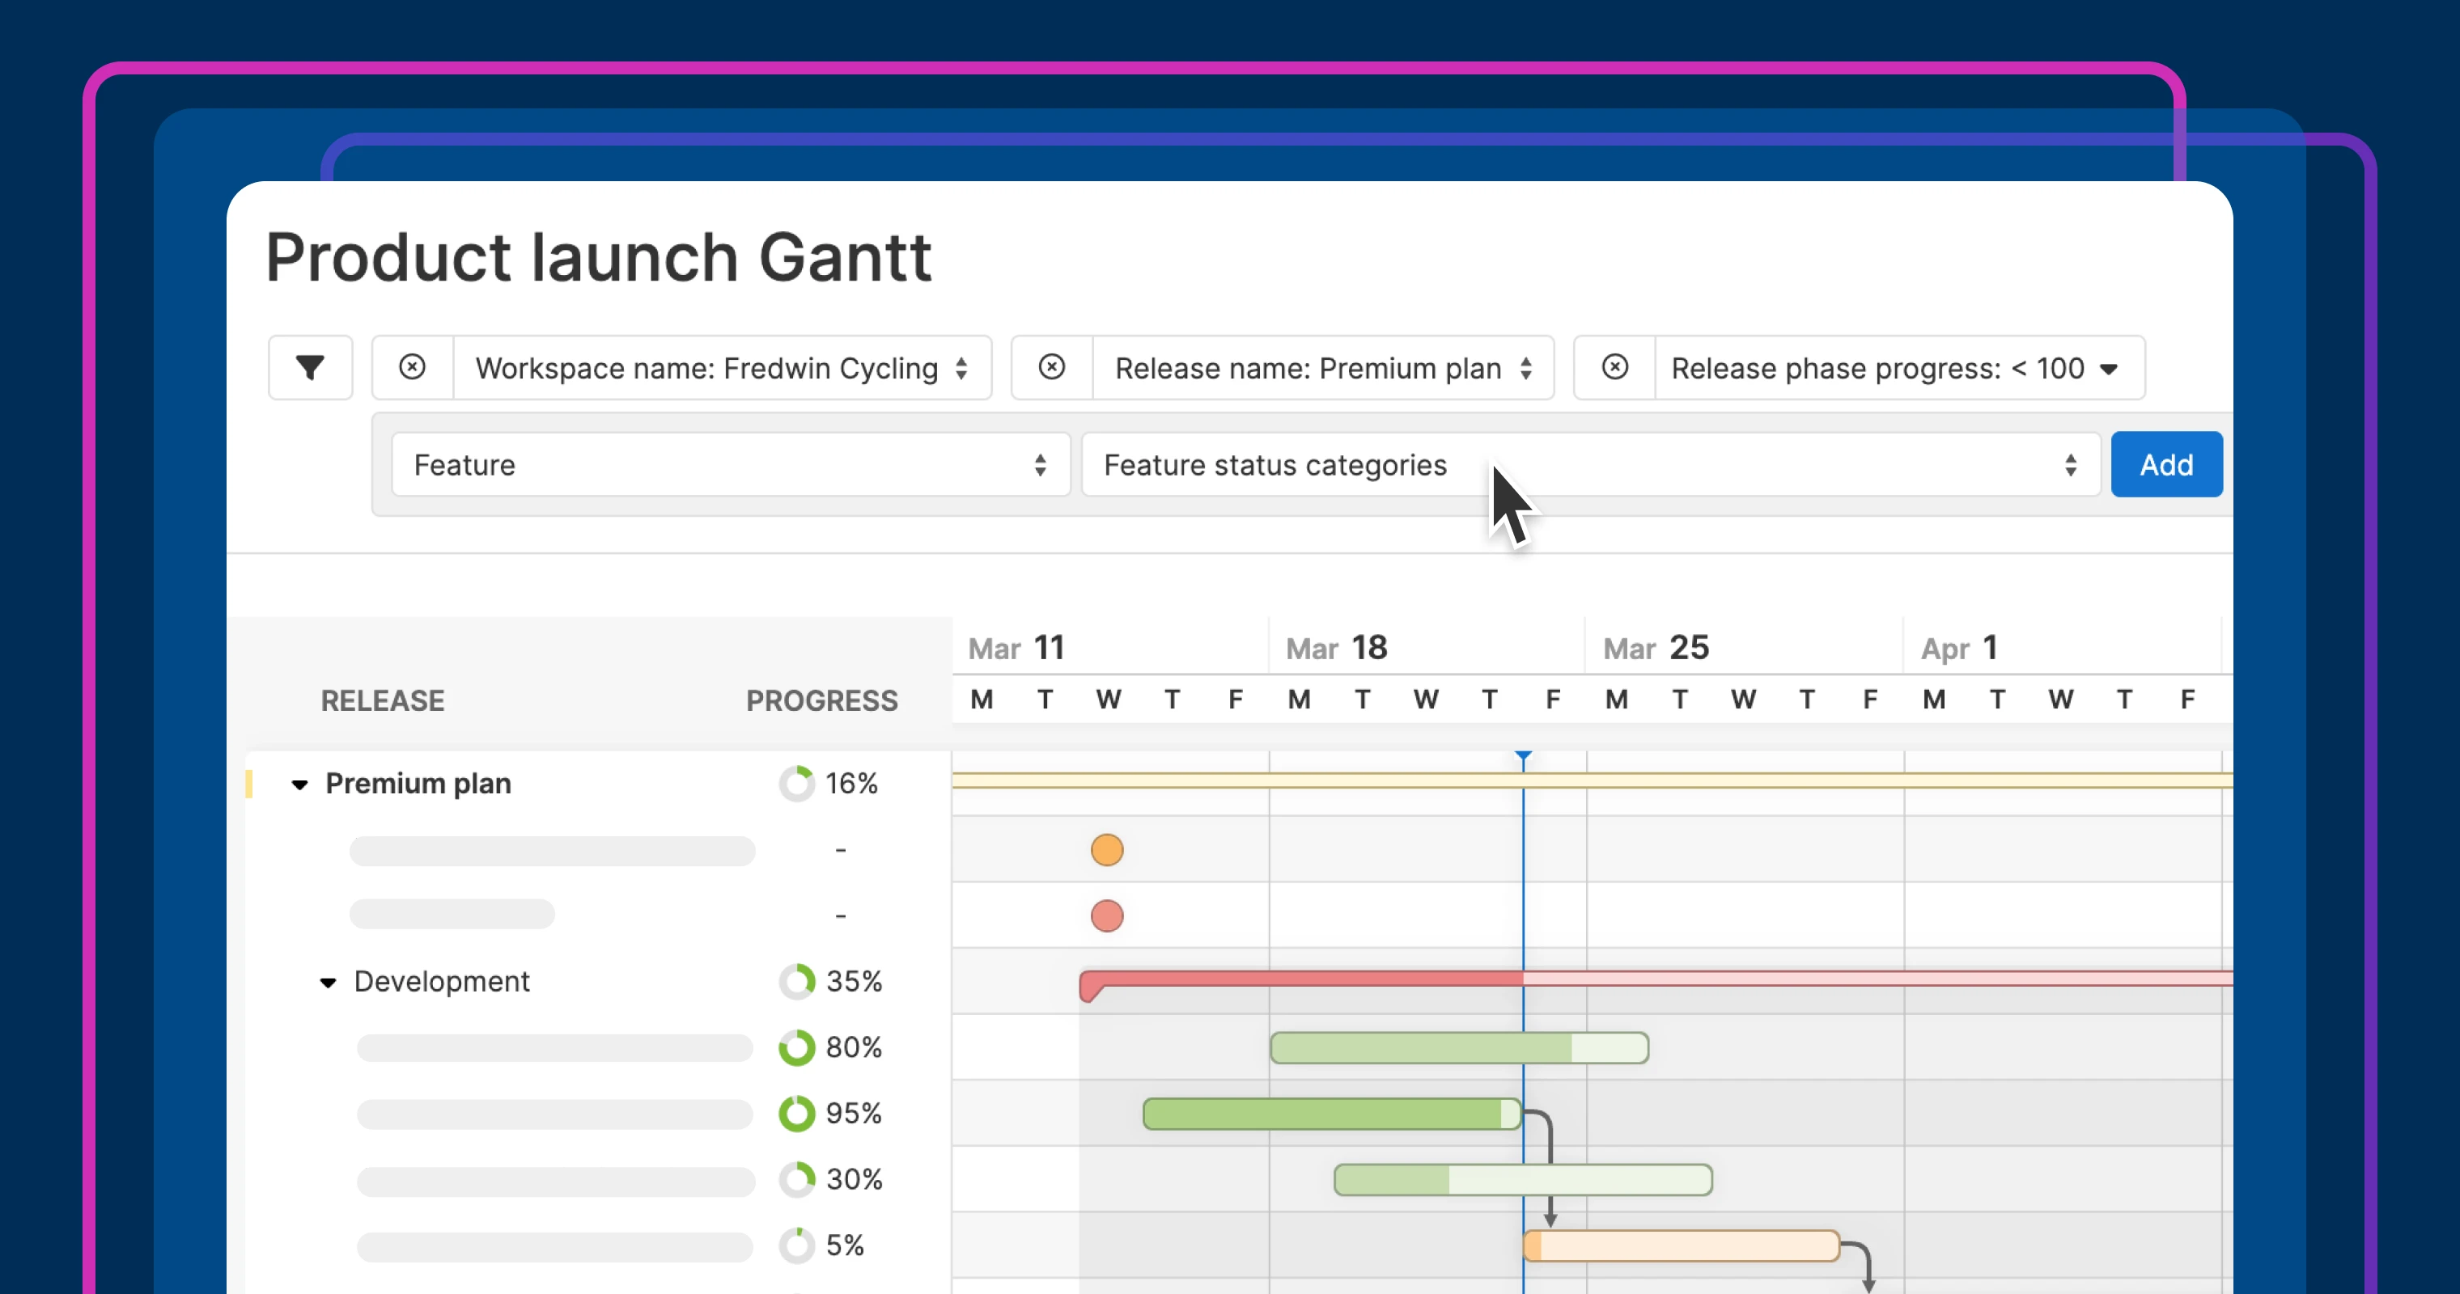Viewport: 2460px width, 1294px height.
Task: Collapse the Development phase row
Action: pos(328,982)
